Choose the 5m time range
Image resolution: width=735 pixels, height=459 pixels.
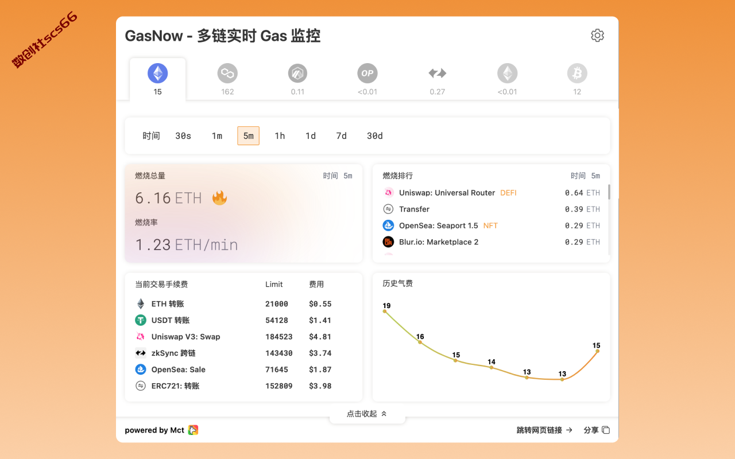[x=248, y=136]
